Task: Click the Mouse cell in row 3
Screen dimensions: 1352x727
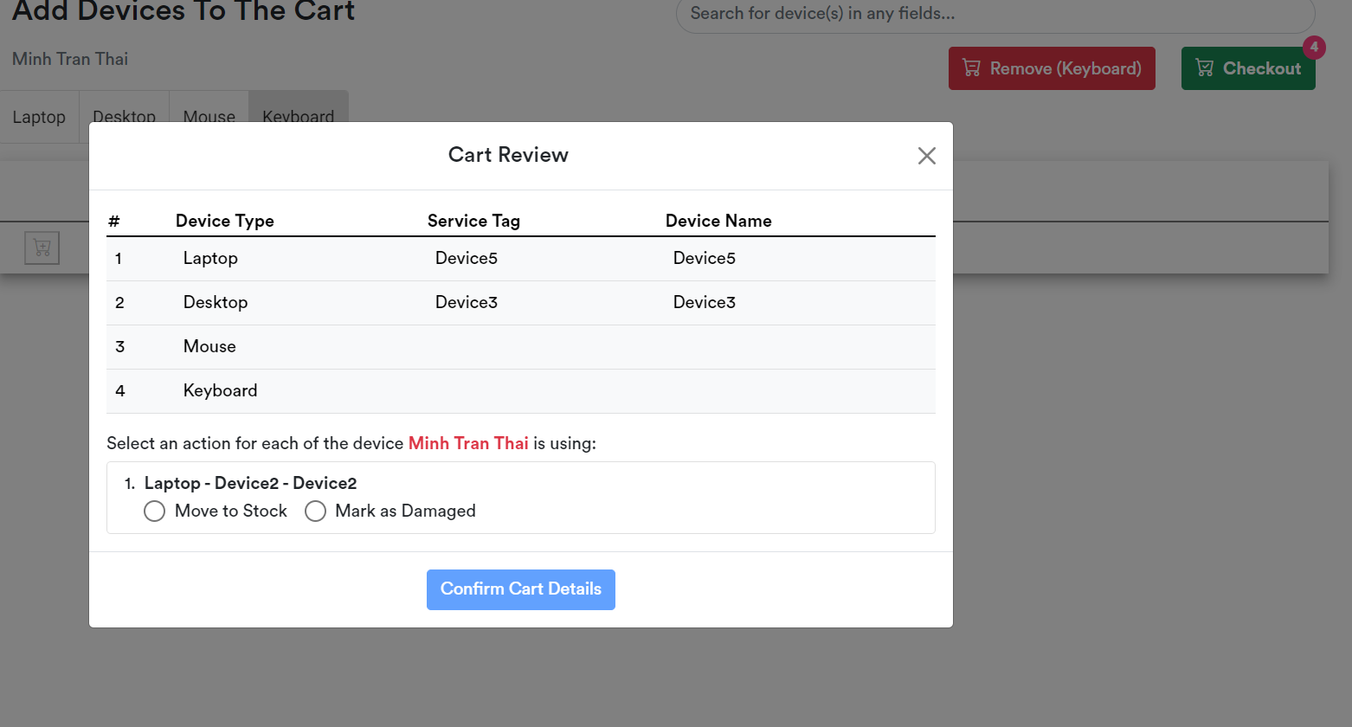Action: 209,346
